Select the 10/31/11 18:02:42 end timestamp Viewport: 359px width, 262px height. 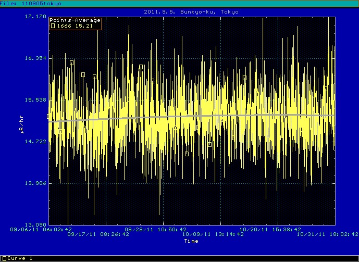pyautogui.click(x=327, y=235)
